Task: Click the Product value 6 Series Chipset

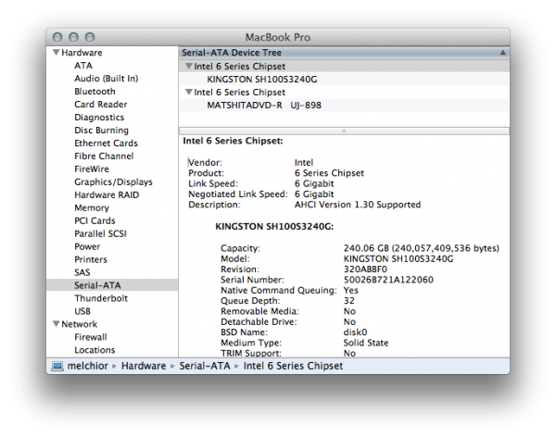Action: [329, 173]
